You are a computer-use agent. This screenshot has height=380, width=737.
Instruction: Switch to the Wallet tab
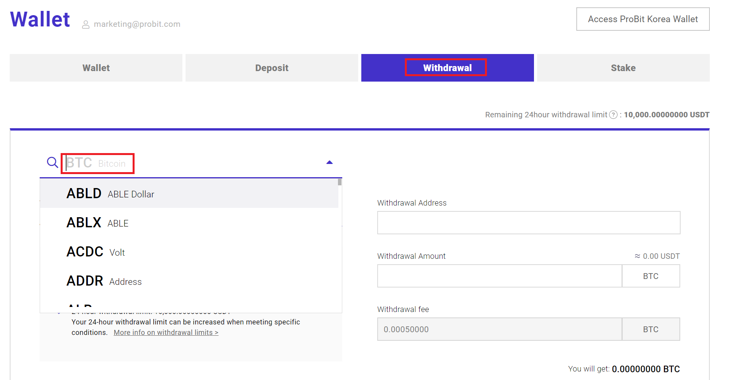(96, 68)
